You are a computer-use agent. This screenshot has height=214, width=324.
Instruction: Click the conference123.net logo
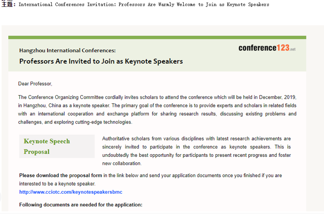[x=267, y=48]
